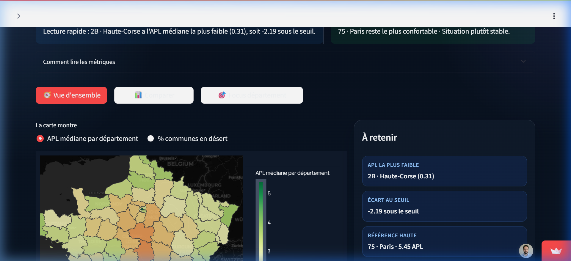Click the bar chart icon in Comparer

tap(138, 95)
